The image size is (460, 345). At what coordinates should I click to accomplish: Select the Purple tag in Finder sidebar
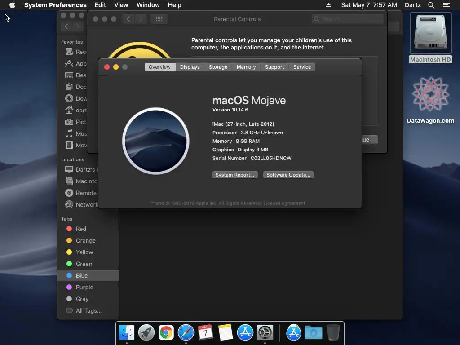coord(88,287)
